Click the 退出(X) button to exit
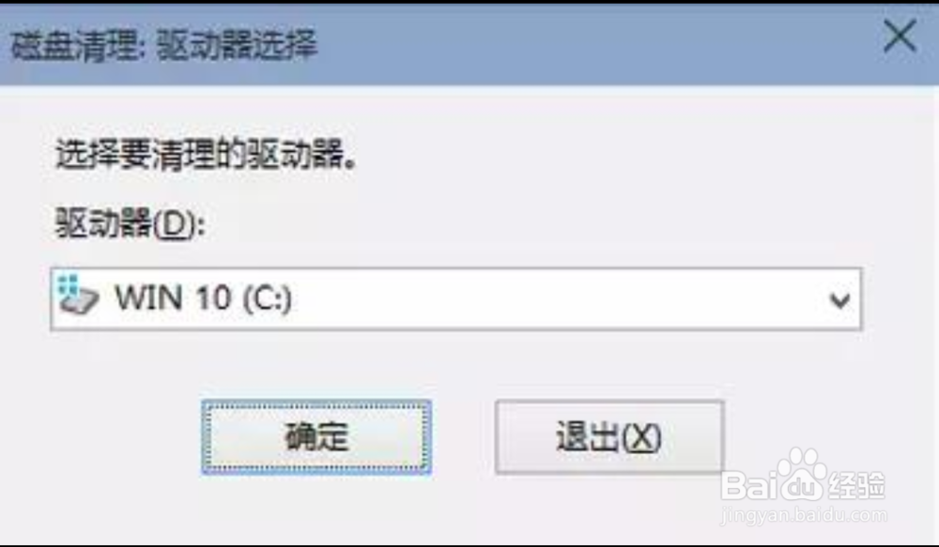Viewport: 939px width, 547px height. tap(609, 437)
